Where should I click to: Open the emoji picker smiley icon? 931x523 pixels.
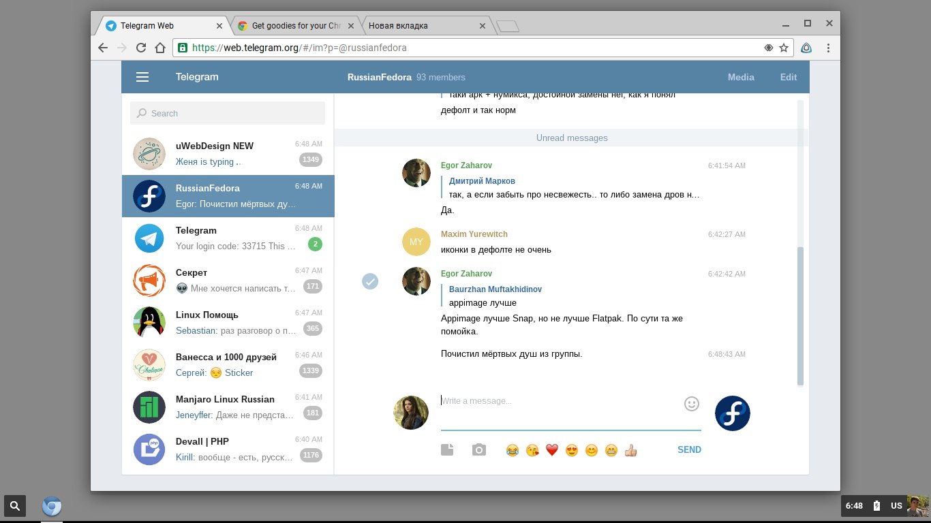pyautogui.click(x=692, y=404)
